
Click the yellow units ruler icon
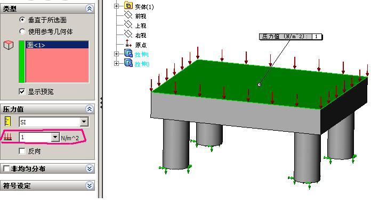coord(8,121)
